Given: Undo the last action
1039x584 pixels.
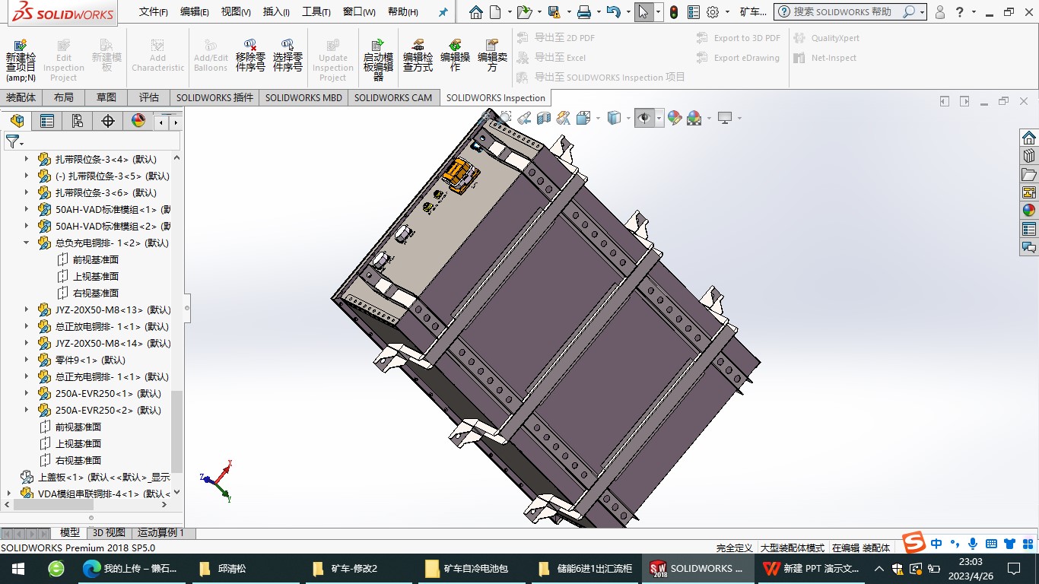Looking at the screenshot, I should 614,12.
